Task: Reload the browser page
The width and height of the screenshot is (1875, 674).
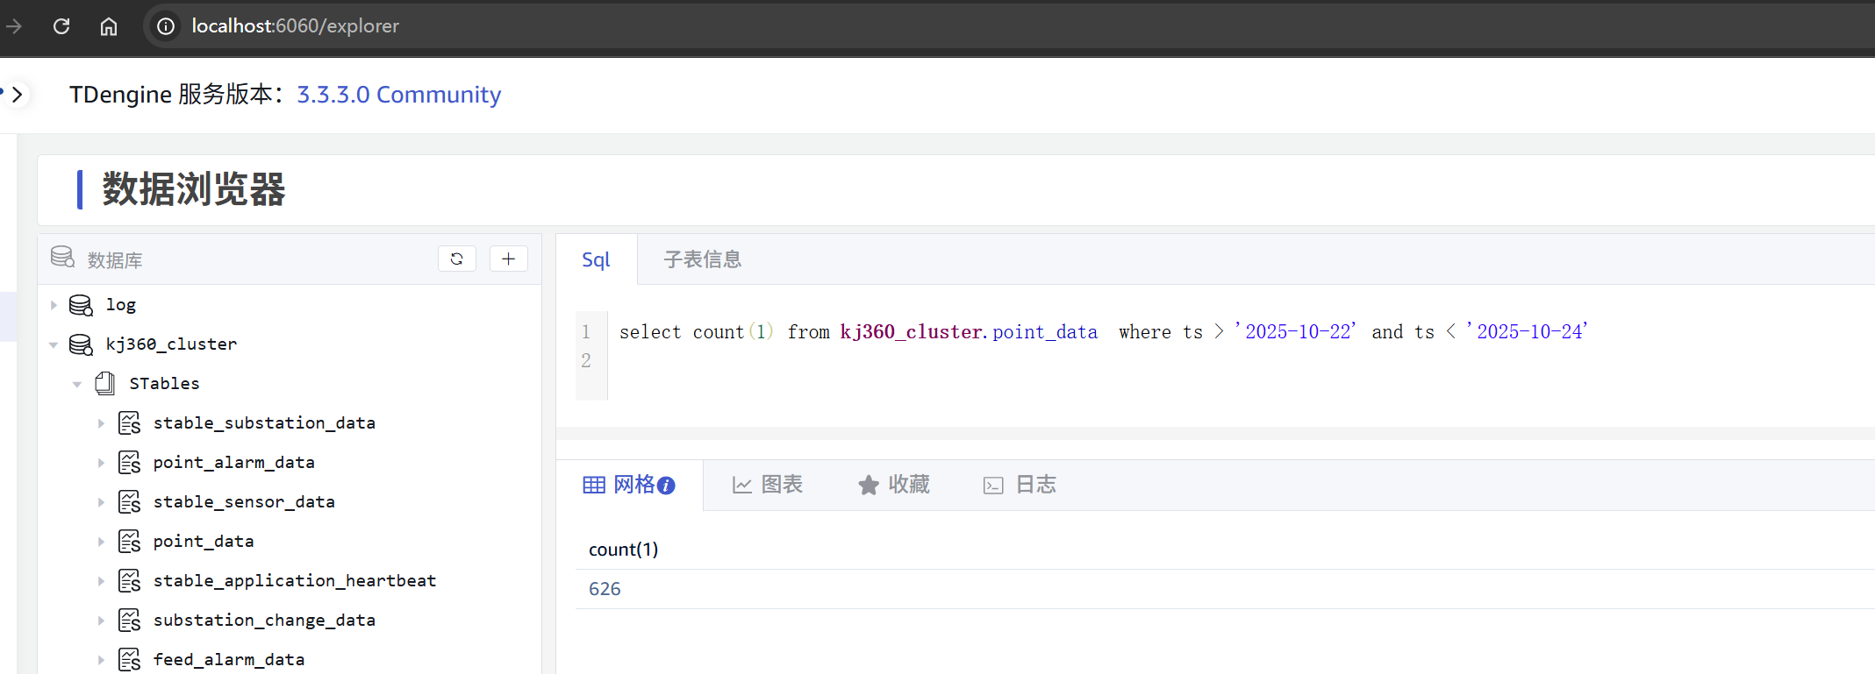Action: 61,26
